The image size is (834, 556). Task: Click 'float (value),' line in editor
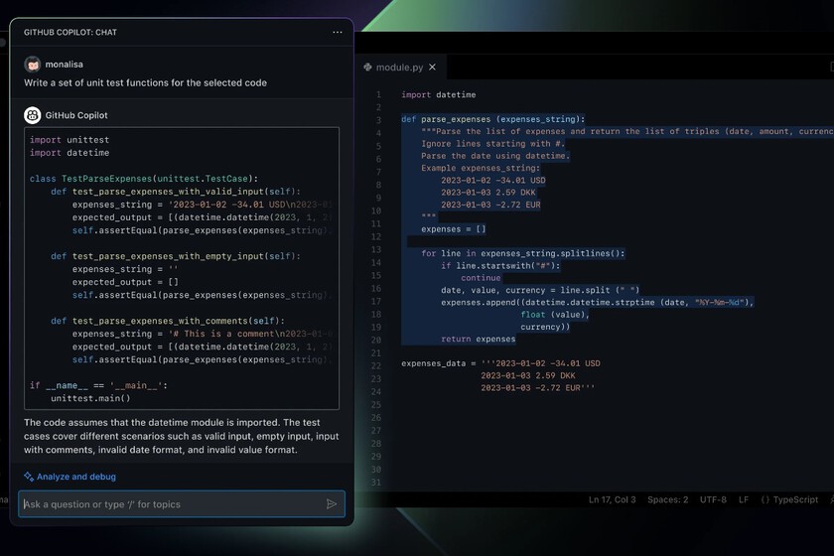coord(555,315)
